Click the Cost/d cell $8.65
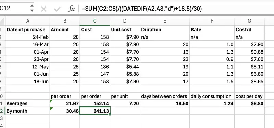Image resolution: width=274 pixels, height=128 pixels. point(249,81)
